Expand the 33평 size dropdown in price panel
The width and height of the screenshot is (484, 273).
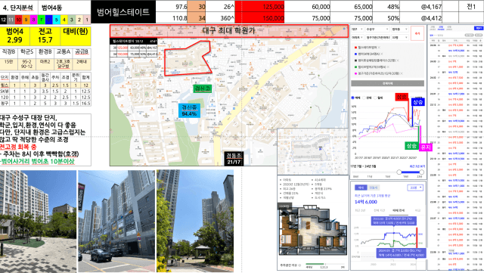point(415,188)
